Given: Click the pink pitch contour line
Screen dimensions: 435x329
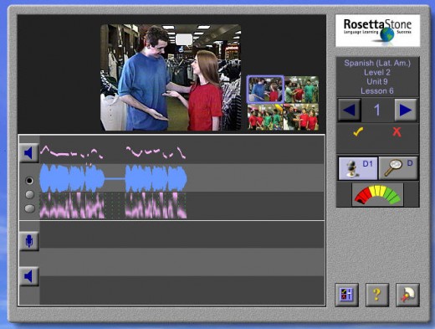Looking at the screenshot, I should pyautogui.click(x=113, y=152).
